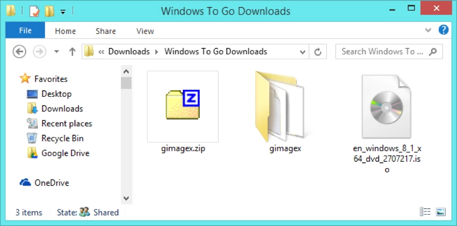
Task: Click the 3 items status text
Action: (29, 212)
